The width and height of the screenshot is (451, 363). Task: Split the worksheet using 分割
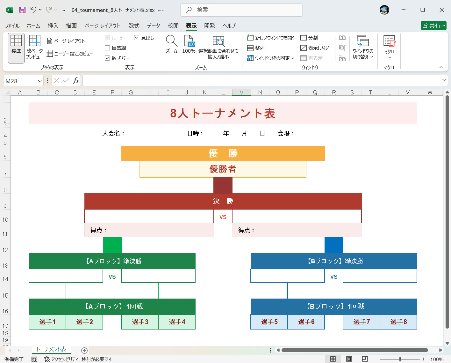tap(310, 38)
